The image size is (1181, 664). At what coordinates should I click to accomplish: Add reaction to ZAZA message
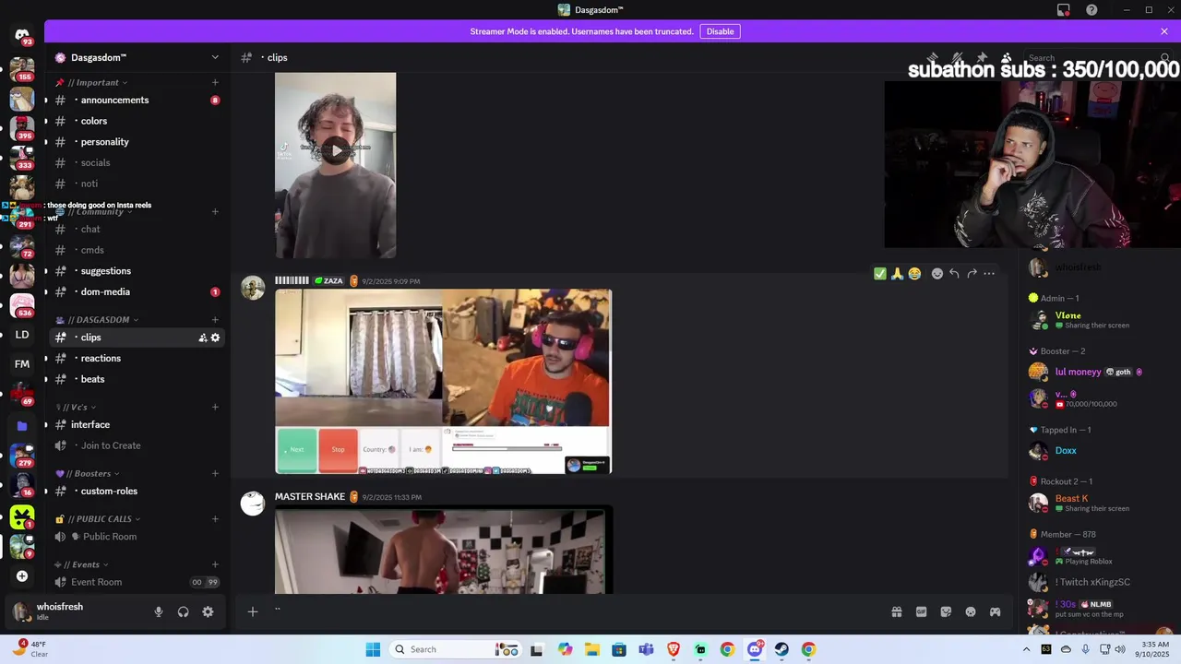pos(936,274)
